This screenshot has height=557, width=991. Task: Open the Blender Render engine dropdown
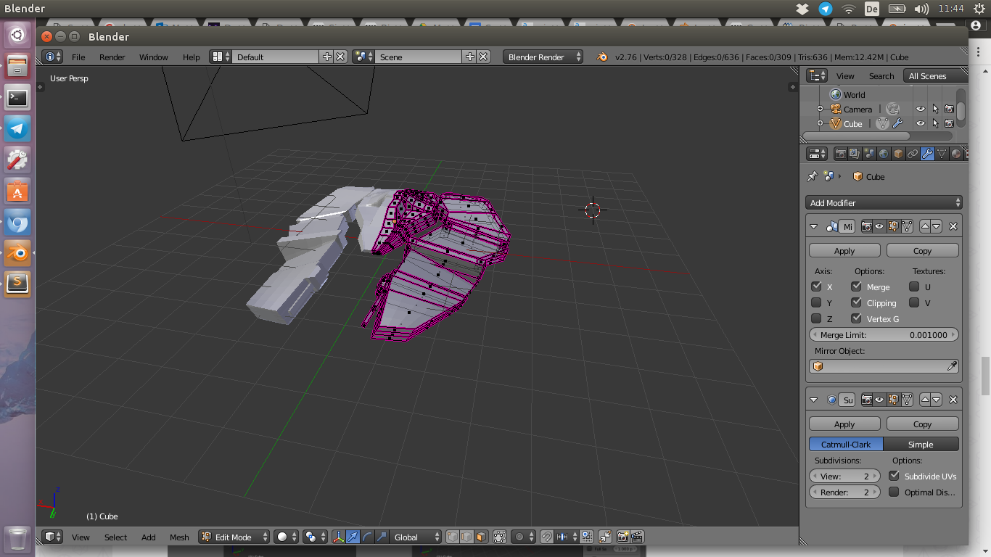pos(543,57)
